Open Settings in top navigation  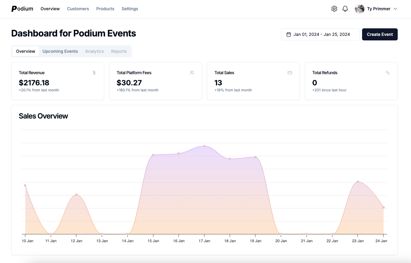coord(130,9)
